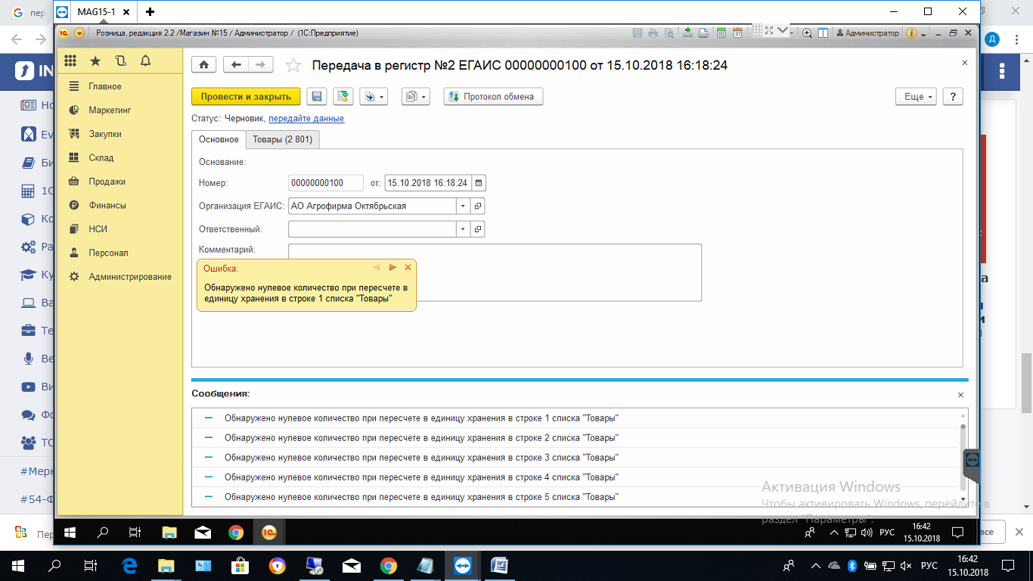Open the sections menu grid icon
1033x581 pixels.
click(70, 61)
